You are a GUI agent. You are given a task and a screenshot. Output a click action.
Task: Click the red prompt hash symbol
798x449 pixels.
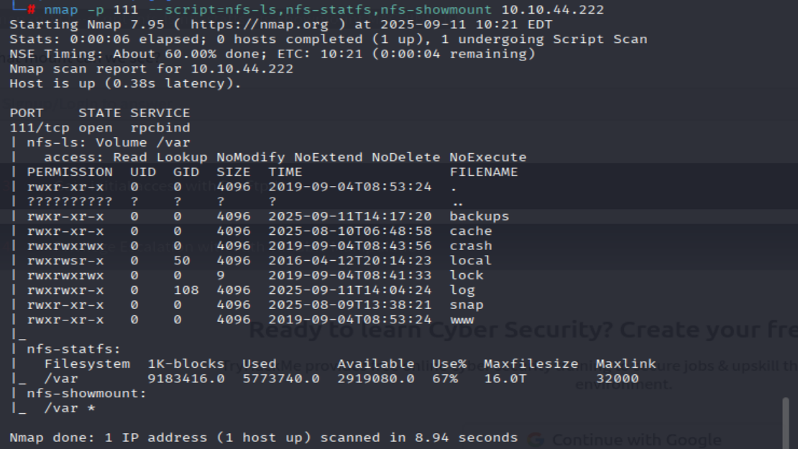(x=31, y=10)
